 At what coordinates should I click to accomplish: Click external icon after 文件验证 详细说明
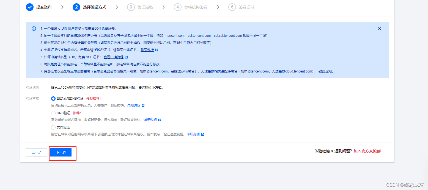202,134
